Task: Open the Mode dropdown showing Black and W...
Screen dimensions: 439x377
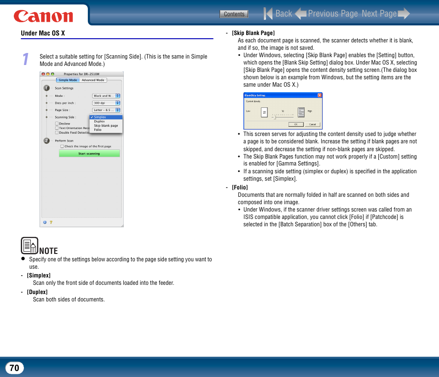Action: click(x=106, y=96)
